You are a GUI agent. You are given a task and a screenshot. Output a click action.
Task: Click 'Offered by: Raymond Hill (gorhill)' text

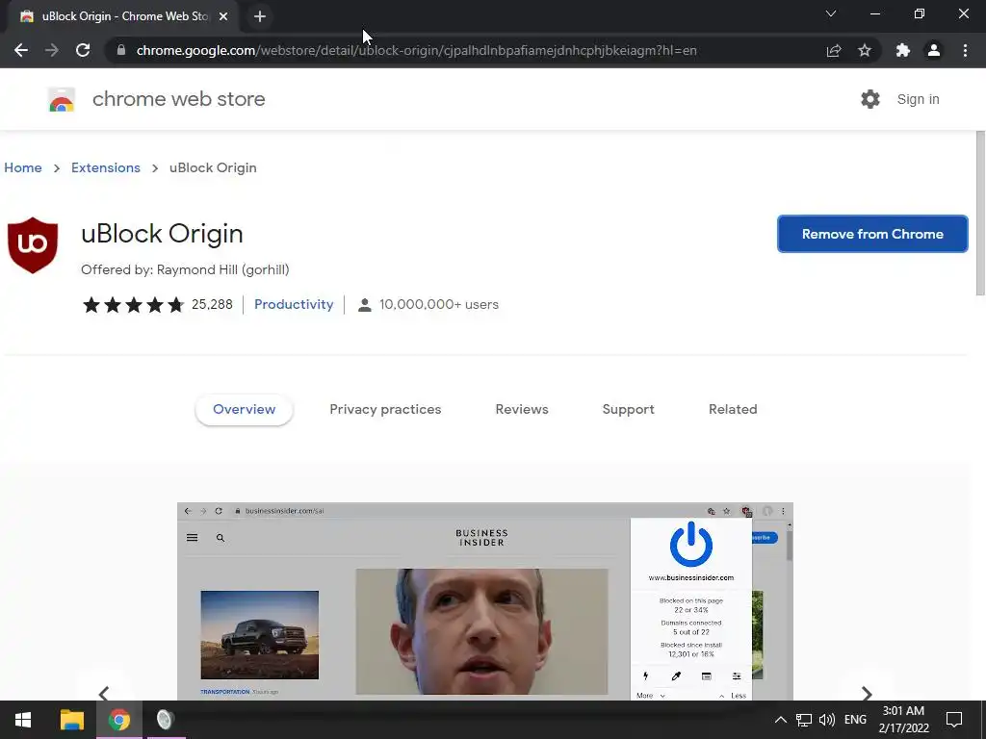pyautogui.click(x=185, y=269)
